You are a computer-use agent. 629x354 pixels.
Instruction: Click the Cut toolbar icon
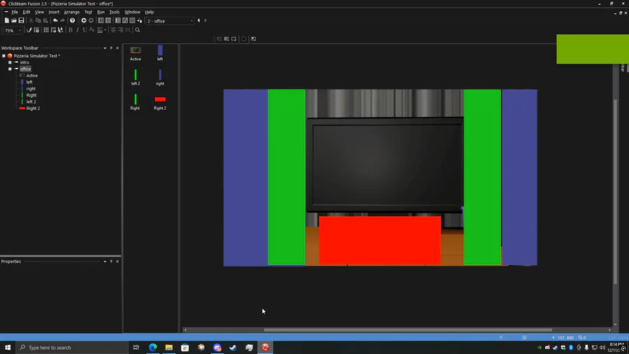31,20
